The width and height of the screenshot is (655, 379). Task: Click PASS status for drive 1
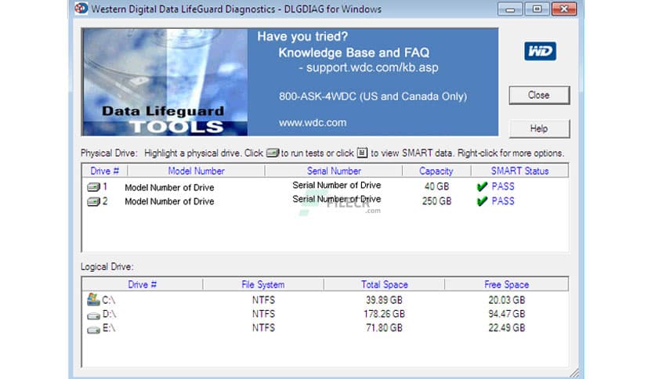(503, 186)
